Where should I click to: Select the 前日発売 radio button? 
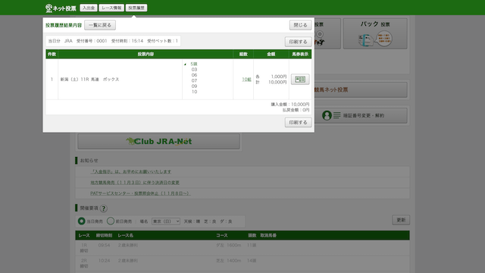pyautogui.click(x=111, y=221)
